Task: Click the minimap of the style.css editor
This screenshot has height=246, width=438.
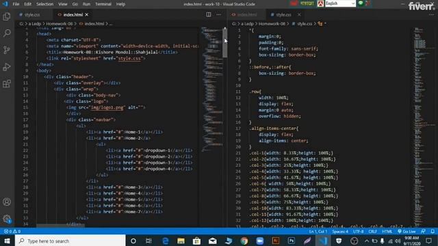Action: click(x=424, y=127)
